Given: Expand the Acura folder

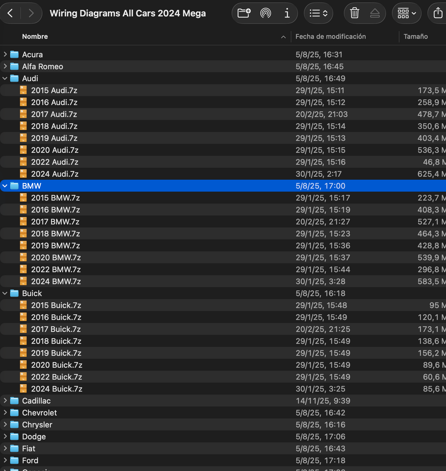Looking at the screenshot, I should click(5, 54).
